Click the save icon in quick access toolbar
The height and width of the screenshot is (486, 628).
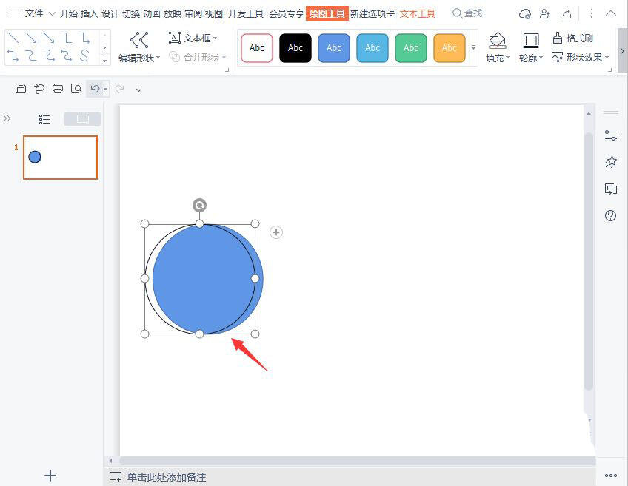click(21, 89)
